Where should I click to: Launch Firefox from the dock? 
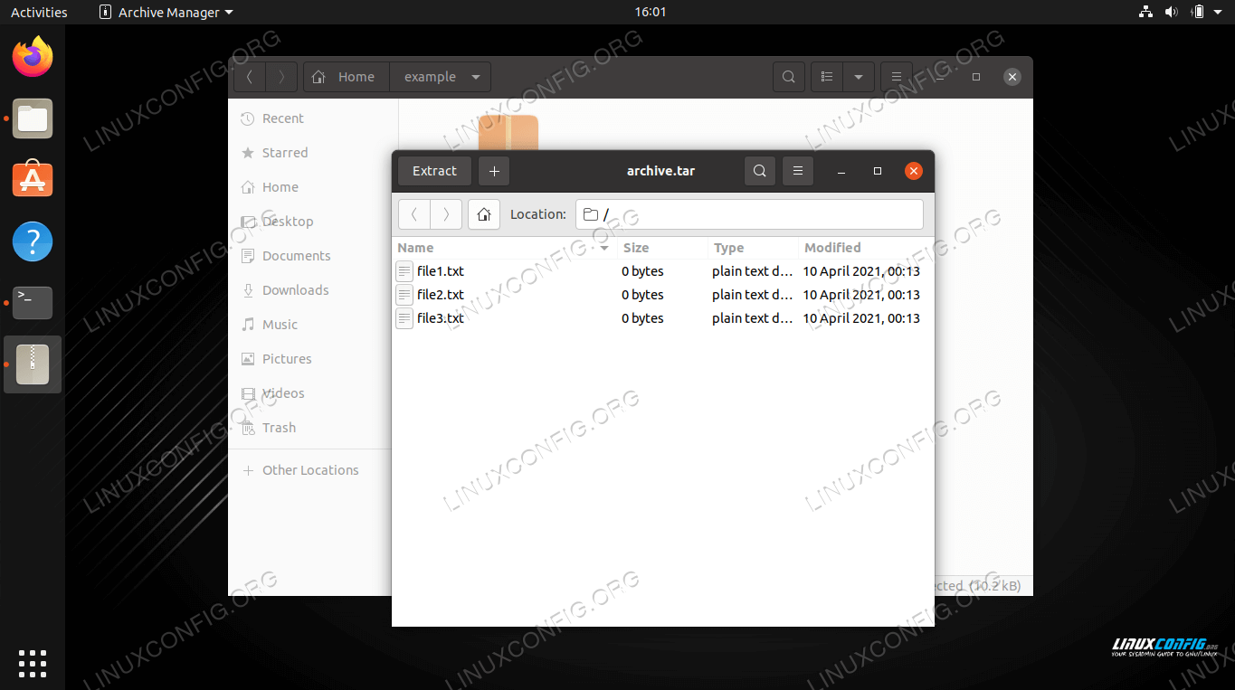click(x=32, y=56)
